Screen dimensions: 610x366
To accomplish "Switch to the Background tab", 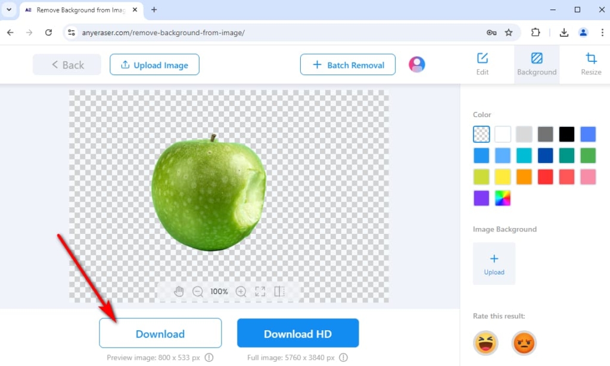I will pos(537,64).
